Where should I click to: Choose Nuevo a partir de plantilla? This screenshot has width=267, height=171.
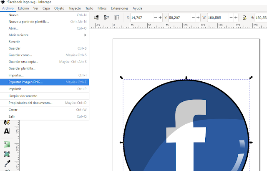coord(45,22)
